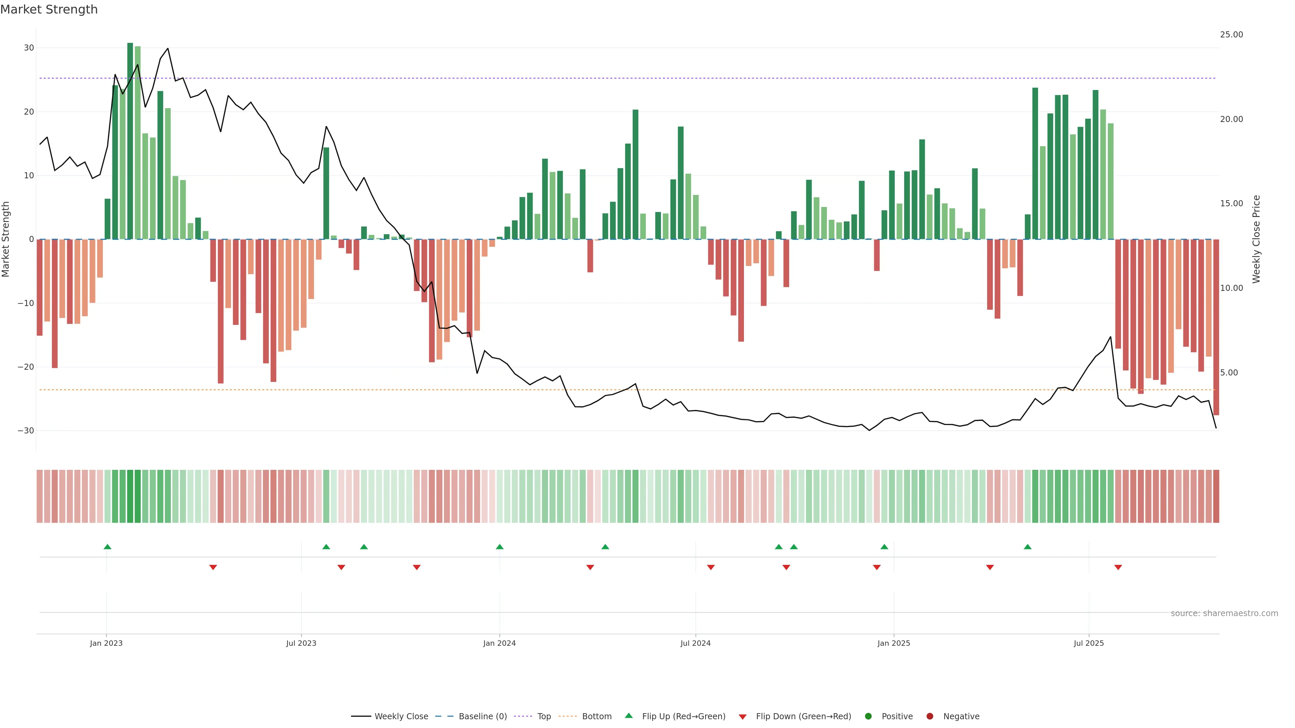Click the flip-up triangle just before Jan 2025
The image size is (1295, 728).
pos(884,547)
